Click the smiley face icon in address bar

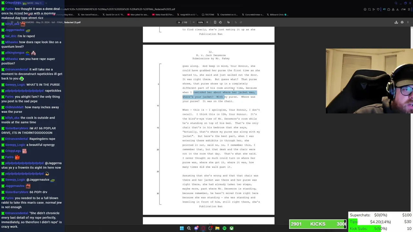(x=365, y=9)
